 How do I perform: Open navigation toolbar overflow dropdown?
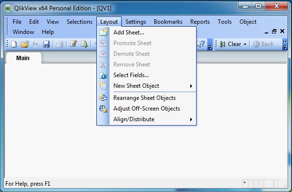[285, 44]
